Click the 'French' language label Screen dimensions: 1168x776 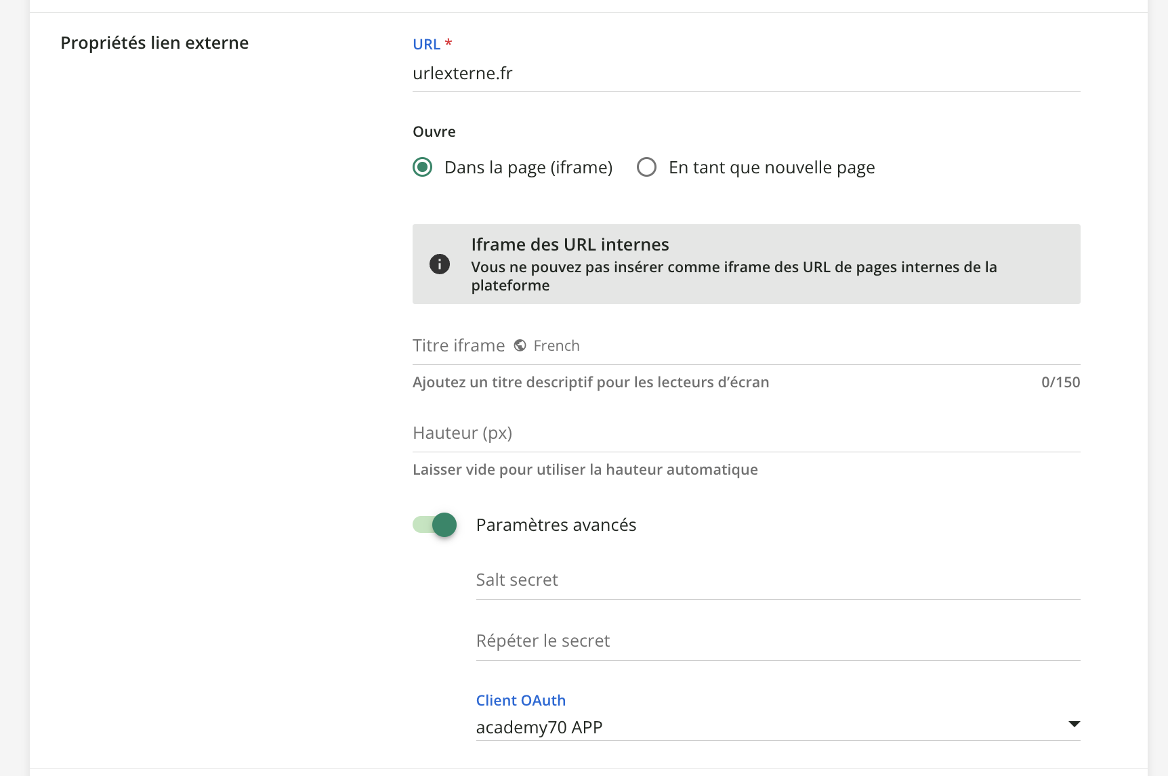coord(556,346)
